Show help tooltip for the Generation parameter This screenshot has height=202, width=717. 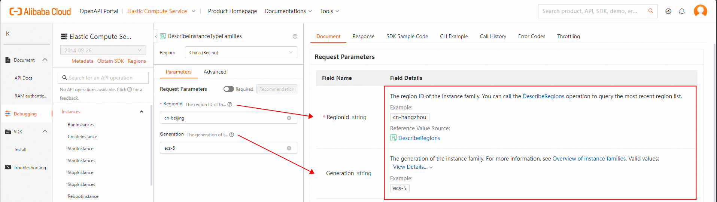coord(232,135)
